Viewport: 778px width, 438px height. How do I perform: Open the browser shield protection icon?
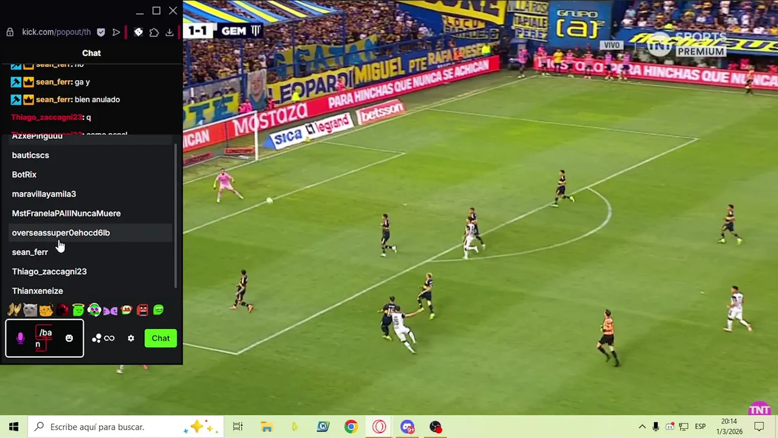(101, 32)
